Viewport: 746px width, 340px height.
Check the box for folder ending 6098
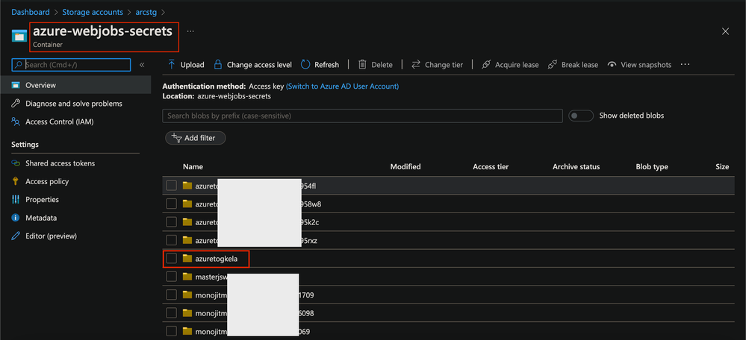click(x=171, y=313)
